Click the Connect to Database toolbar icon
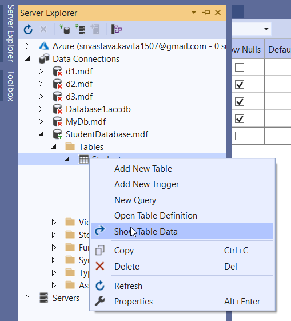291x321 pixels. [x=65, y=29]
